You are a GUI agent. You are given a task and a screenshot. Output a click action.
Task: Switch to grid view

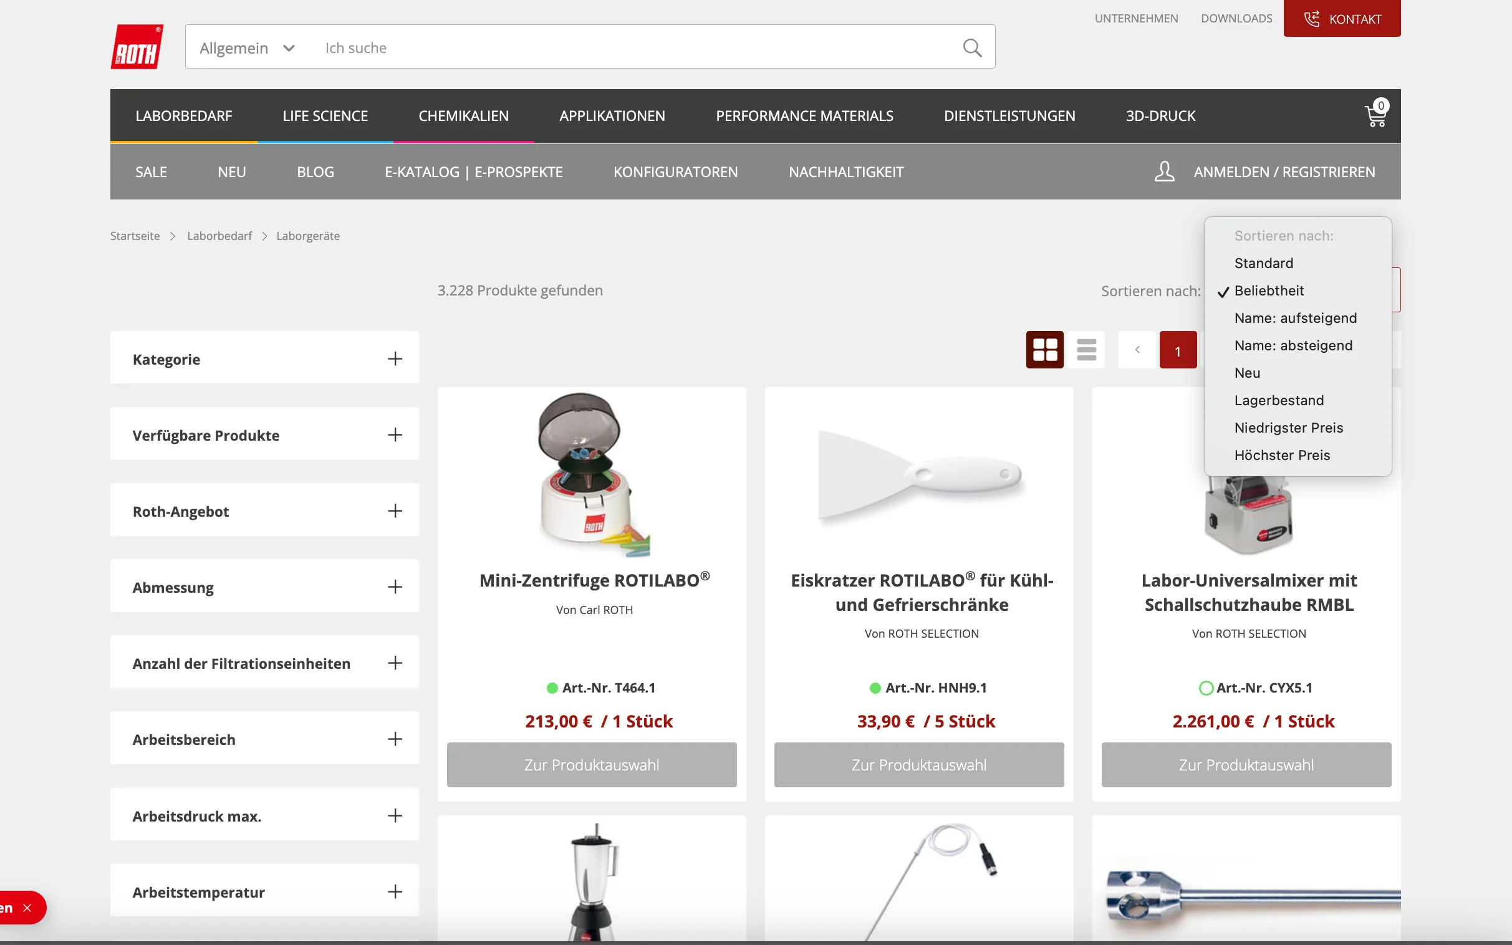(x=1044, y=349)
